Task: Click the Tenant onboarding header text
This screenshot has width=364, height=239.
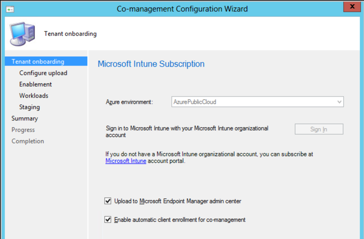Action: 70,34
